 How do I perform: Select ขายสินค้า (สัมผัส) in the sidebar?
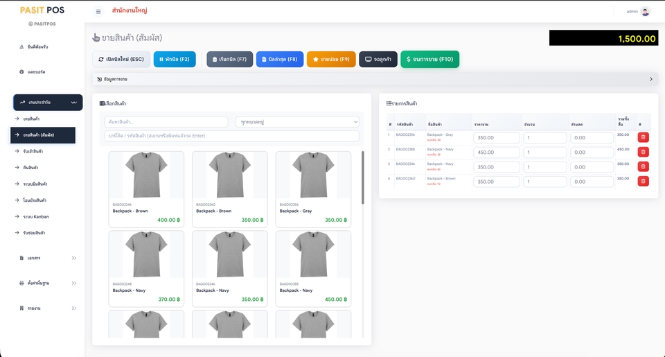(43, 135)
